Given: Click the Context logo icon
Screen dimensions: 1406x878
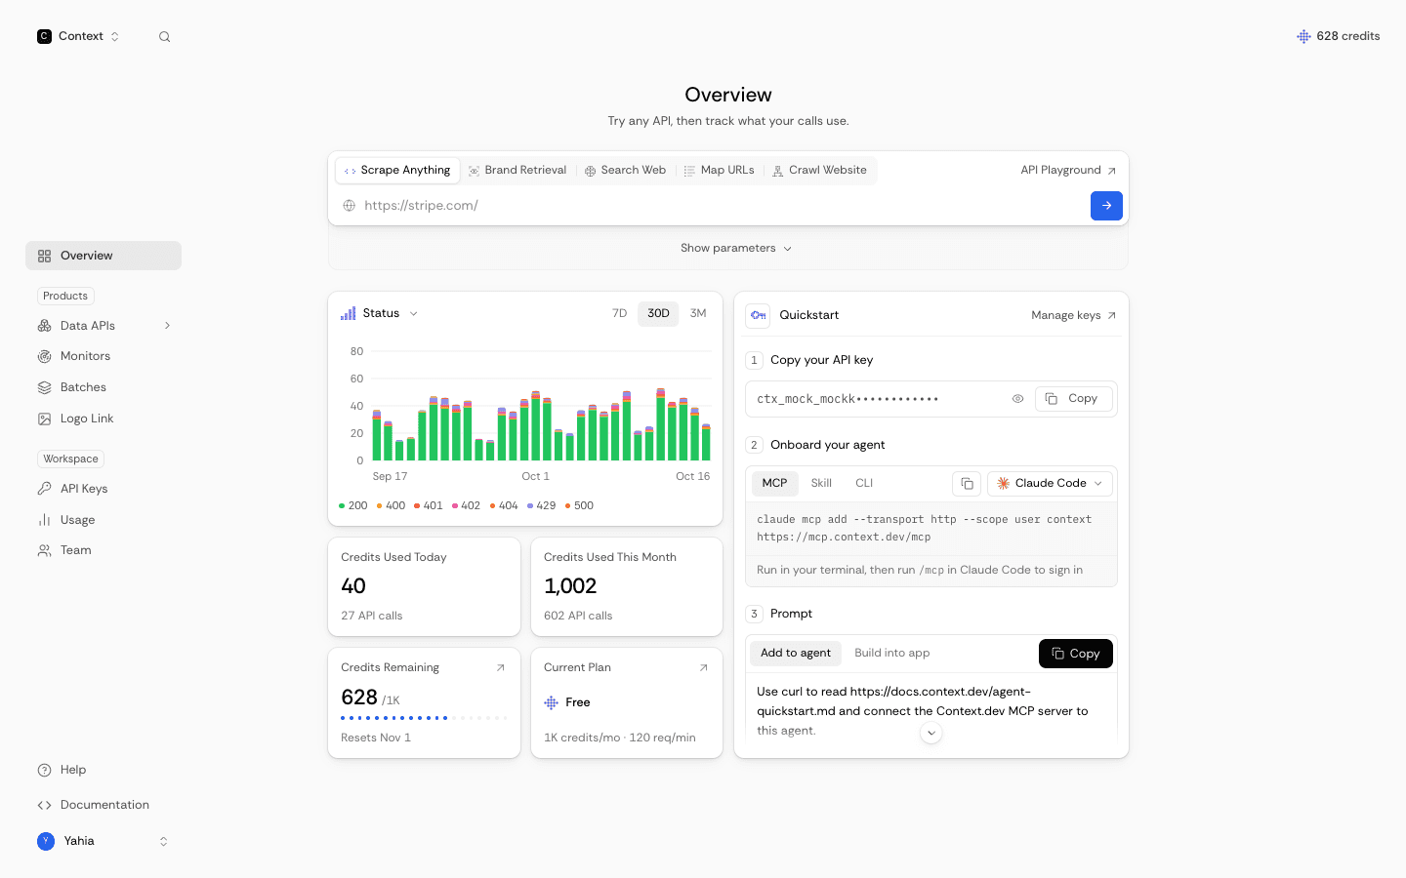Looking at the screenshot, I should tap(44, 36).
